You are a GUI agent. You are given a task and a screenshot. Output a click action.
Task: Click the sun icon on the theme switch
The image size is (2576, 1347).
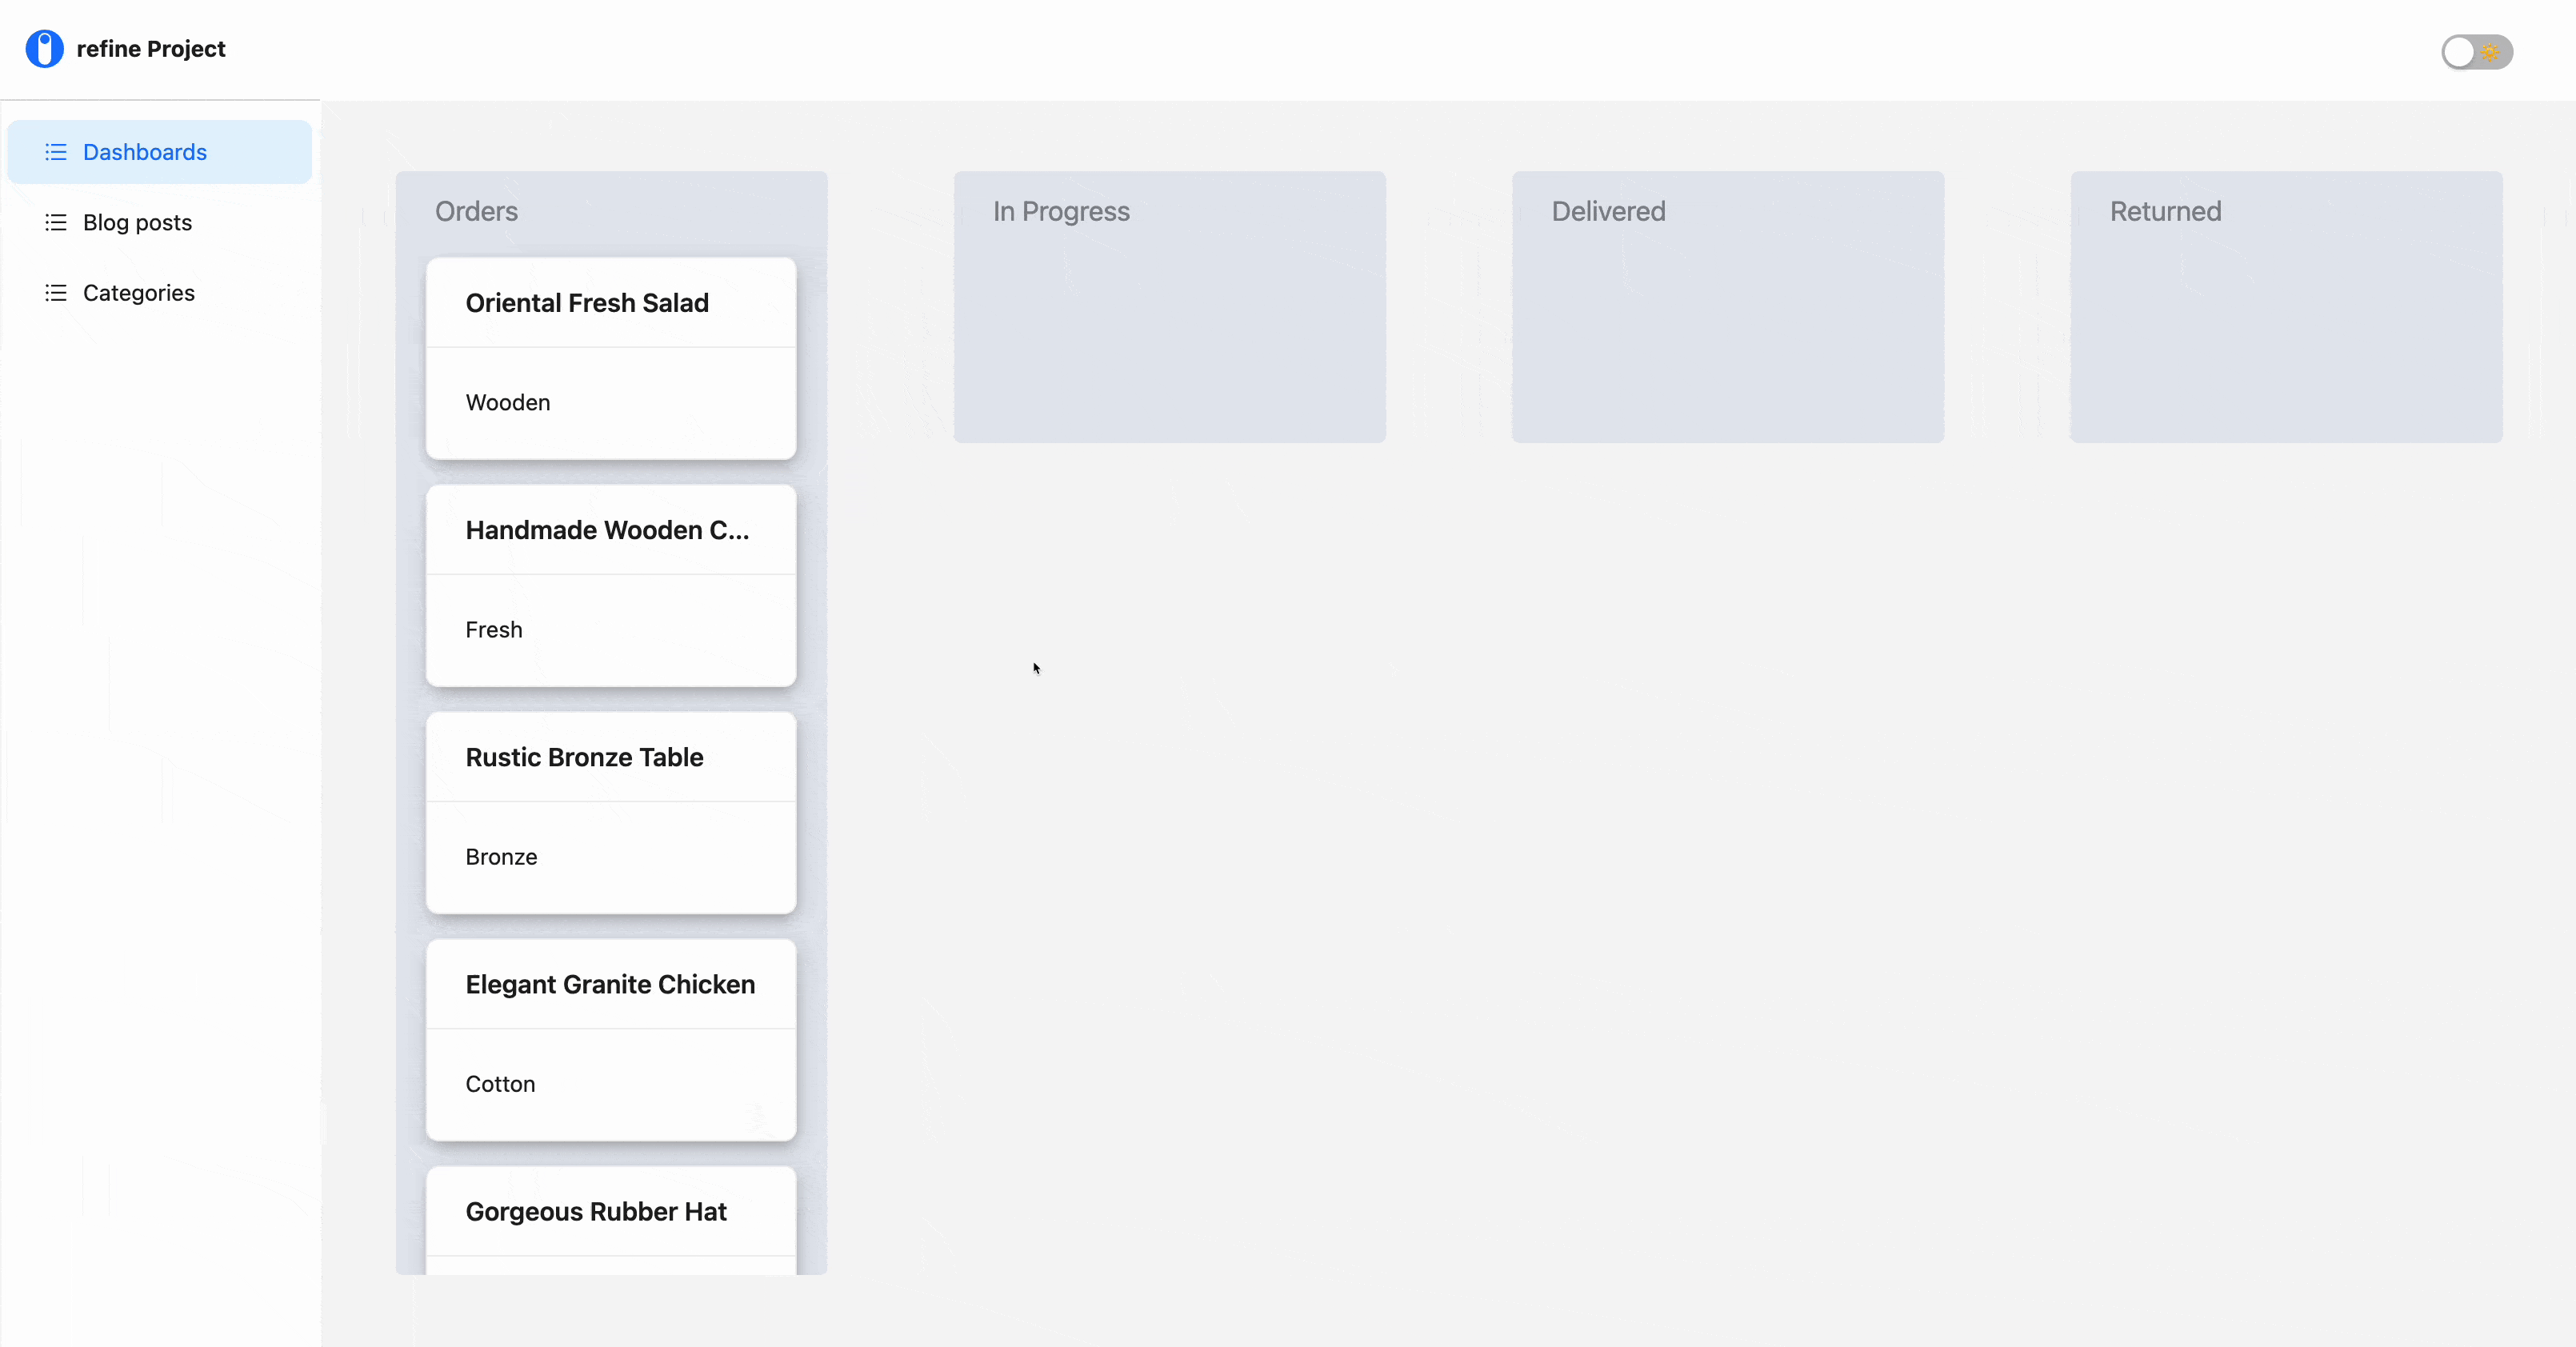[2491, 52]
